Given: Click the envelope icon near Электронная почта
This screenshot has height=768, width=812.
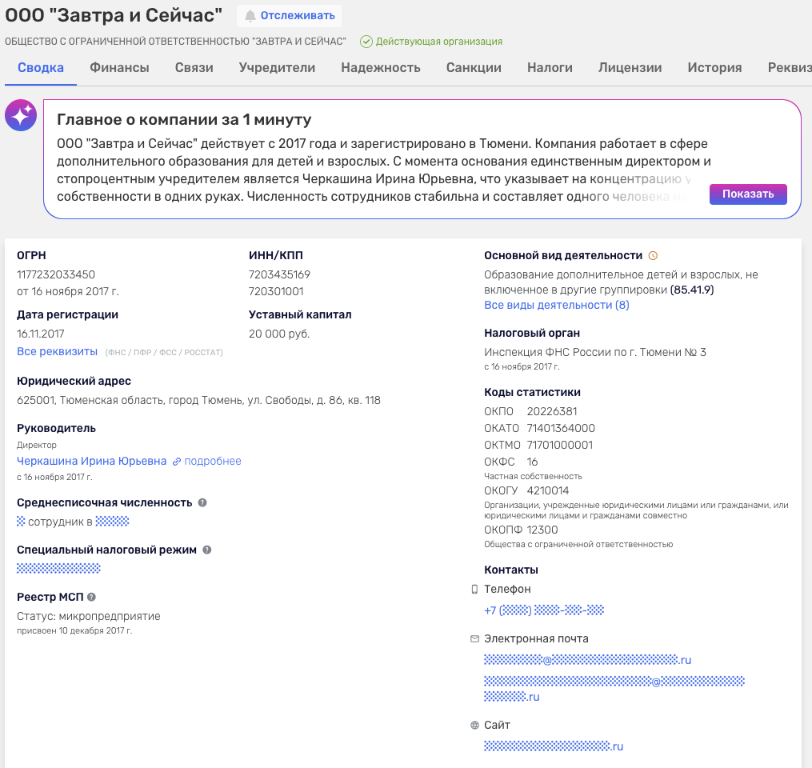Looking at the screenshot, I should 474,637.
